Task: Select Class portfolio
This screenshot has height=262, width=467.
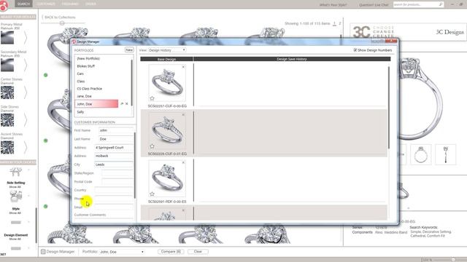Action: 81,81
